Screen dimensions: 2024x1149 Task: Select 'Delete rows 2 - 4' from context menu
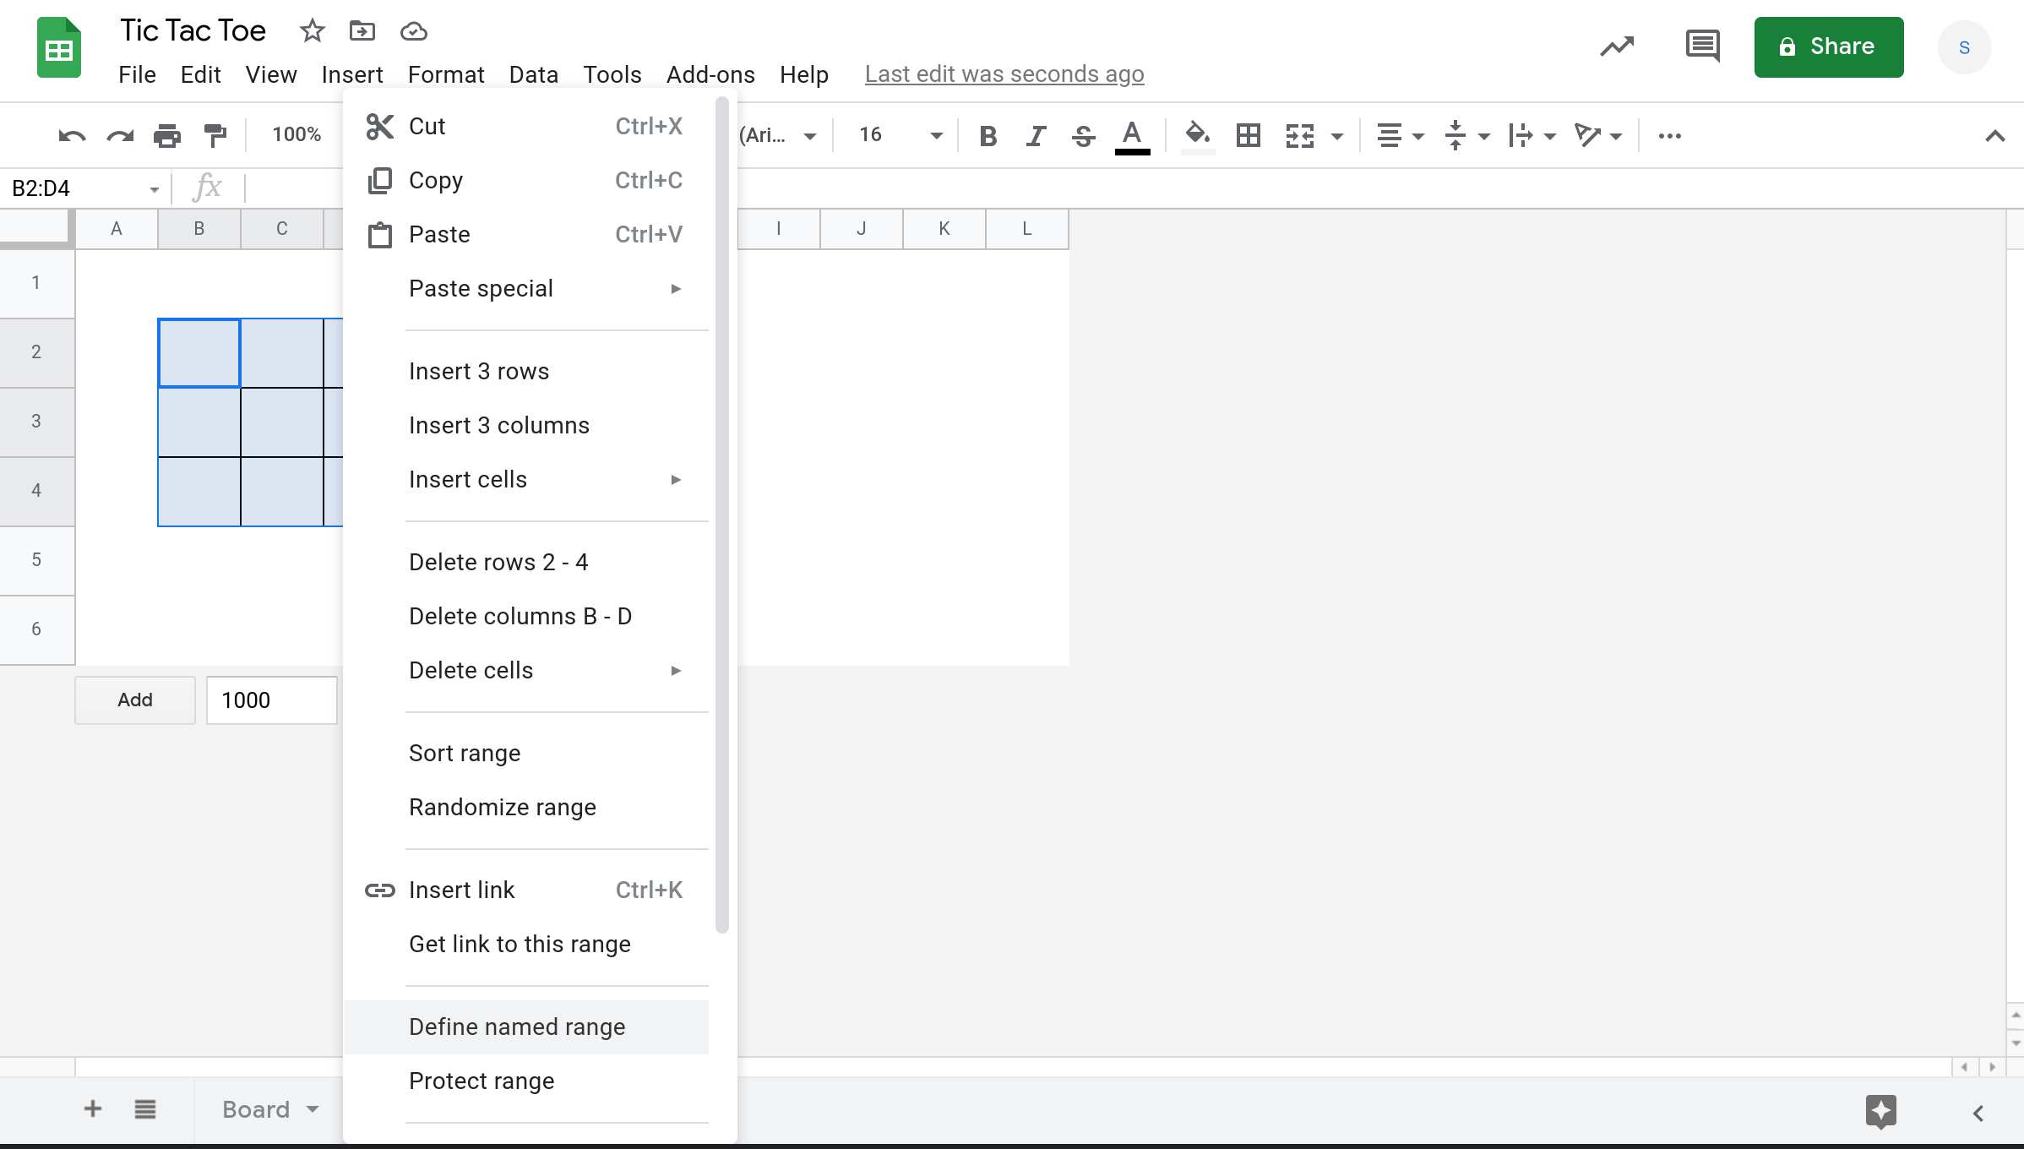[x=498, y=562]
